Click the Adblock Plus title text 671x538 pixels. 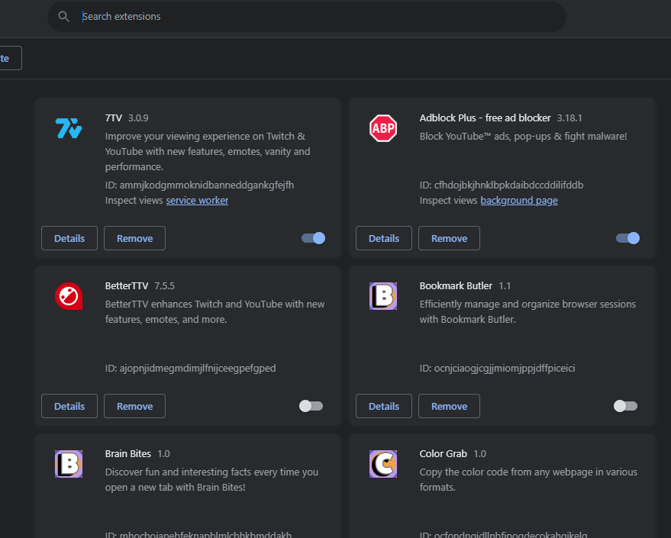pos(485,118)
